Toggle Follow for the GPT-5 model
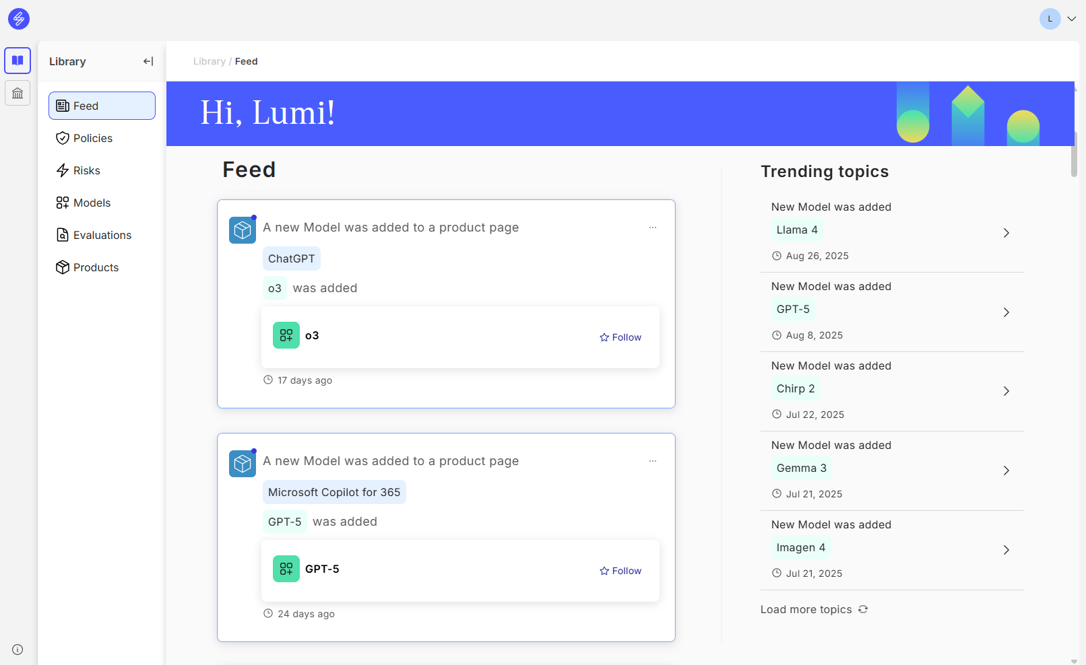The width and height of the screenshot is (1086, 665). [x=620, y=571]
